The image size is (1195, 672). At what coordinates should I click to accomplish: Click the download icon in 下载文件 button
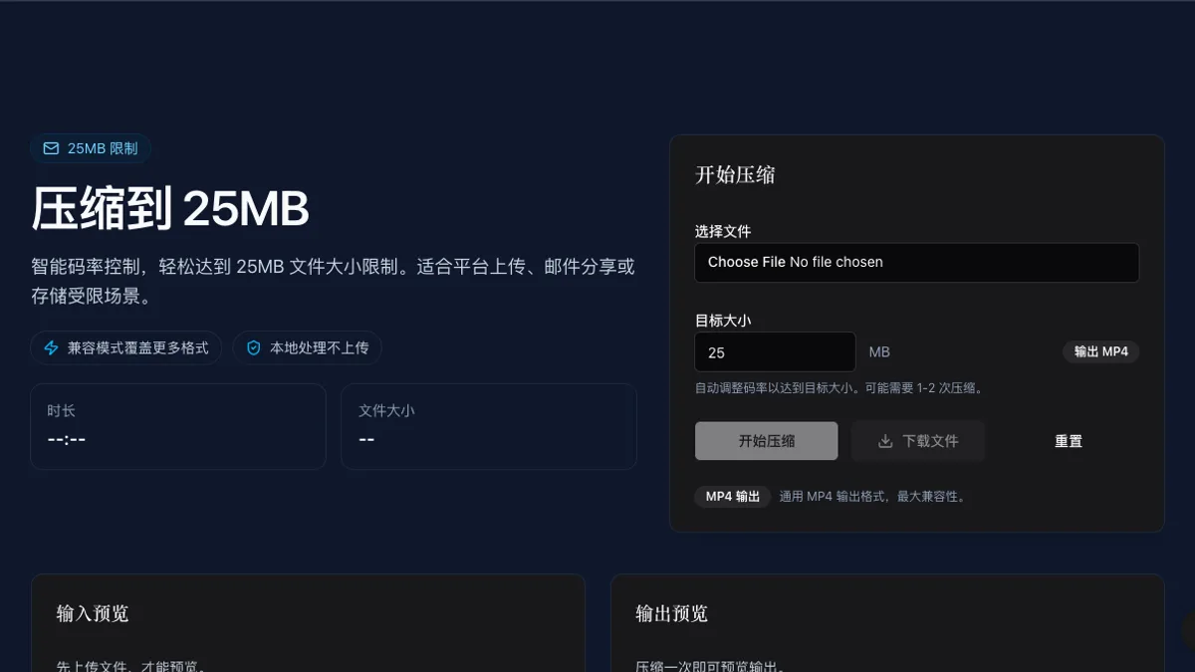pos(885,441)
